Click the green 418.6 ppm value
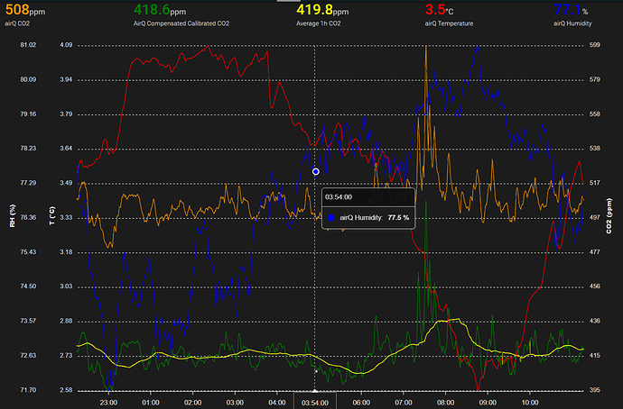Image resolution: width=623 pixels, height=409 pixels. click(160, 10)
